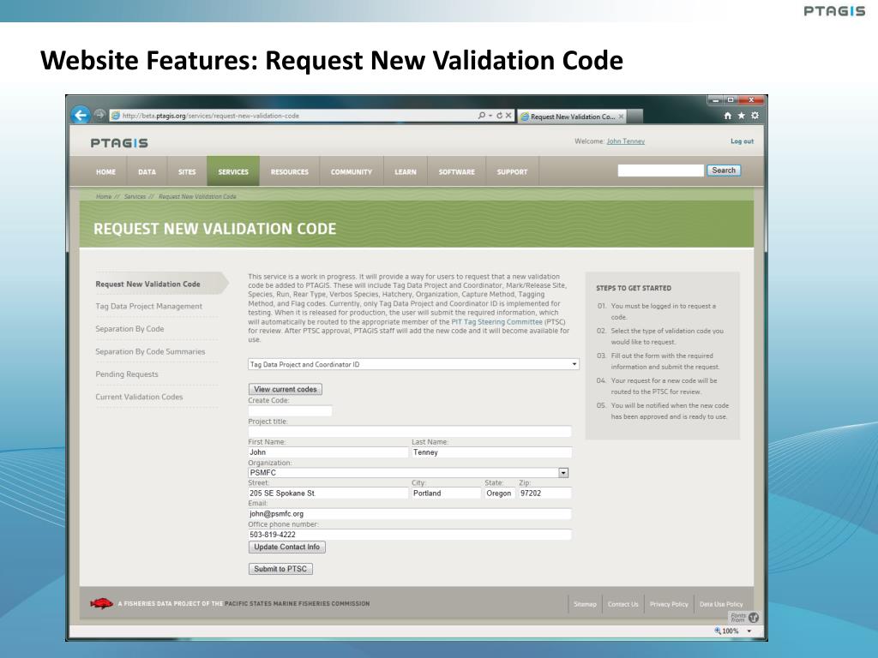Click the browser back arrow button
This screenshot has width=878, height=658.
pos(81,116)
